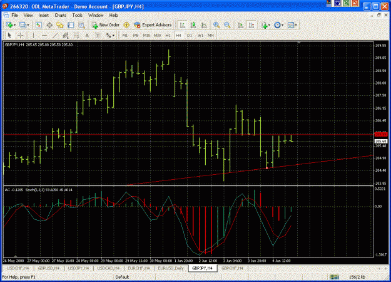Open the File menu
The height and width of the screenshot is (282, 391).
pos(14,15)
